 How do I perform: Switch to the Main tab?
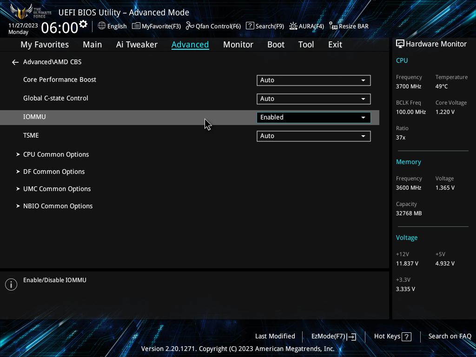(x=93, y=45)
